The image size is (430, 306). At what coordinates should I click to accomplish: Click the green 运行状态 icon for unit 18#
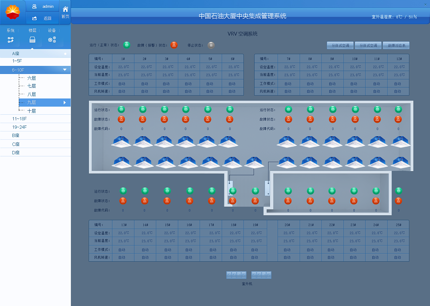click(232, 191)
